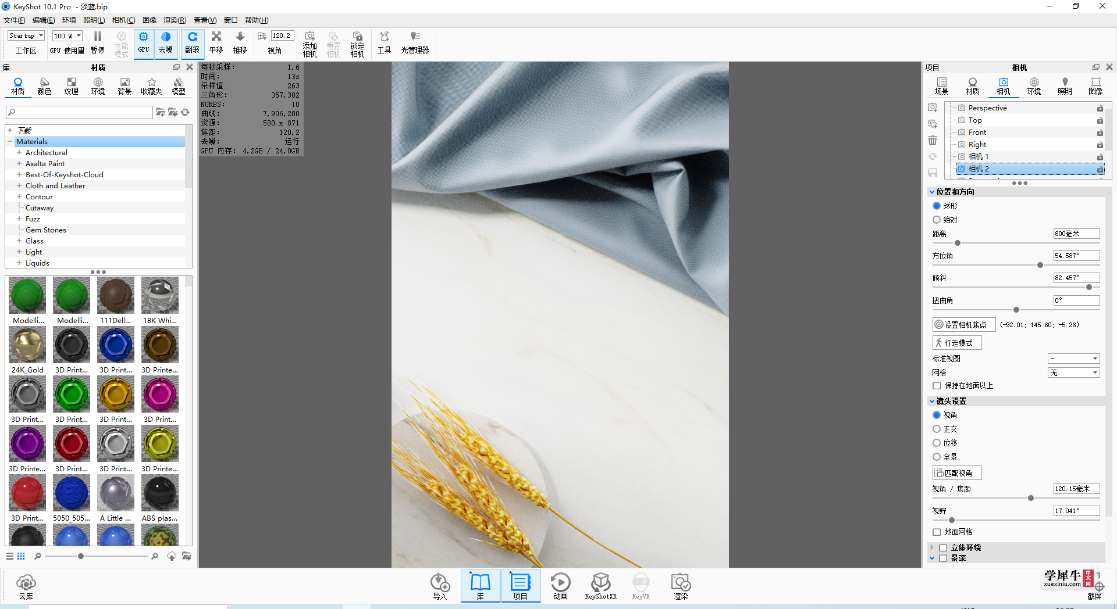Screen dimensions: 1117x609
Task: Open performance mode (性能模式) icon
Action: point(121,44)
